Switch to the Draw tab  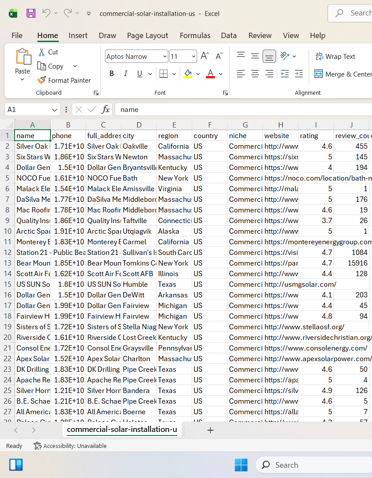107,35
